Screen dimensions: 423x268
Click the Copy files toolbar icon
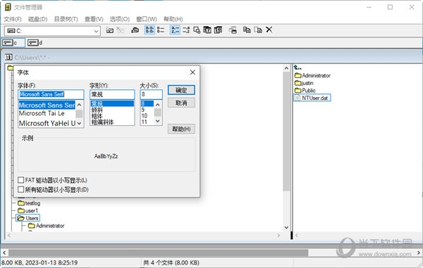coord(247,30)
